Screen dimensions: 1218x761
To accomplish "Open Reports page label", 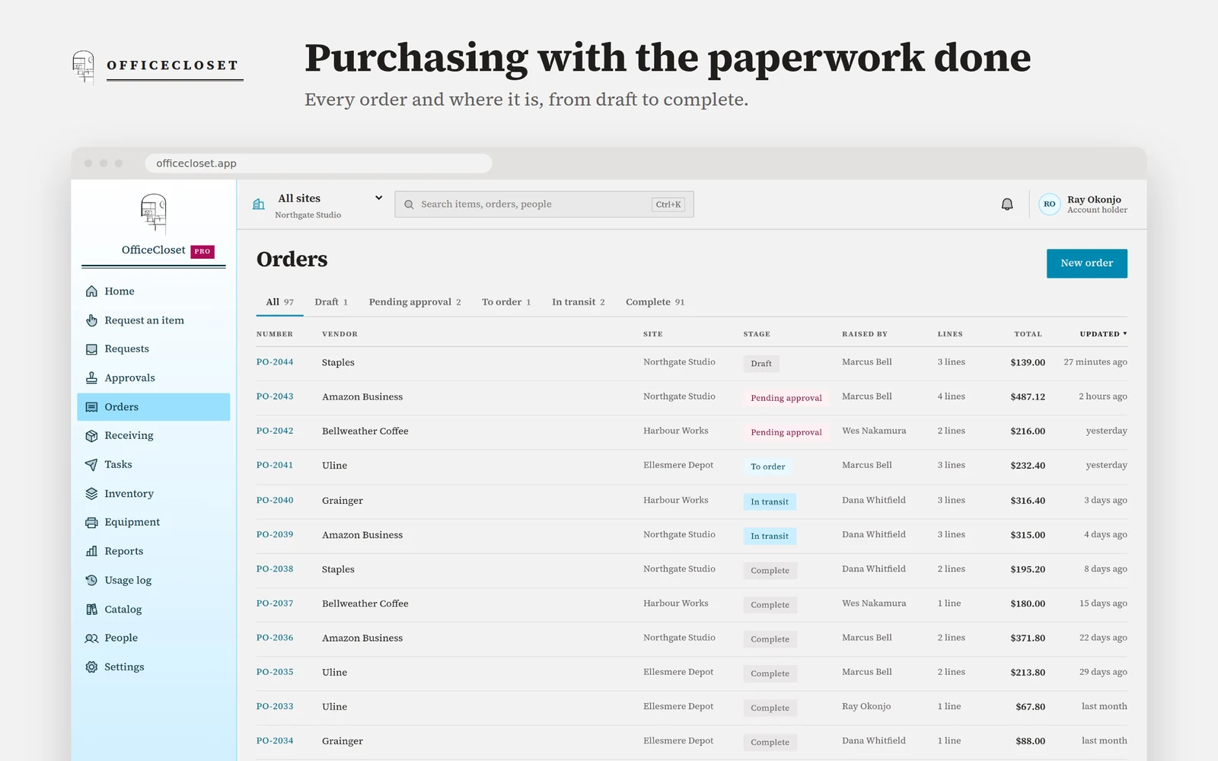I will coord(124,552).
